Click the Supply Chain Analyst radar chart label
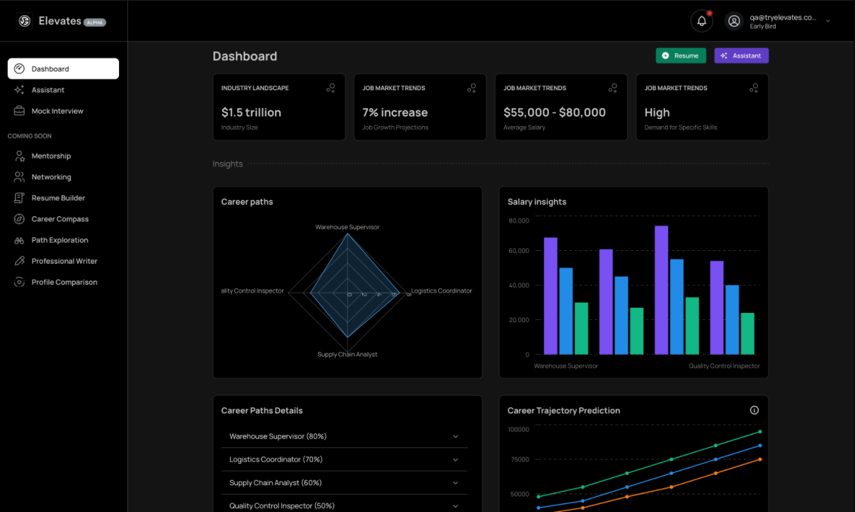 pos(348,355)
